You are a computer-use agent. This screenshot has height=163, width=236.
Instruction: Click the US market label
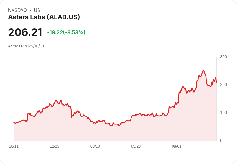point(37,10)
